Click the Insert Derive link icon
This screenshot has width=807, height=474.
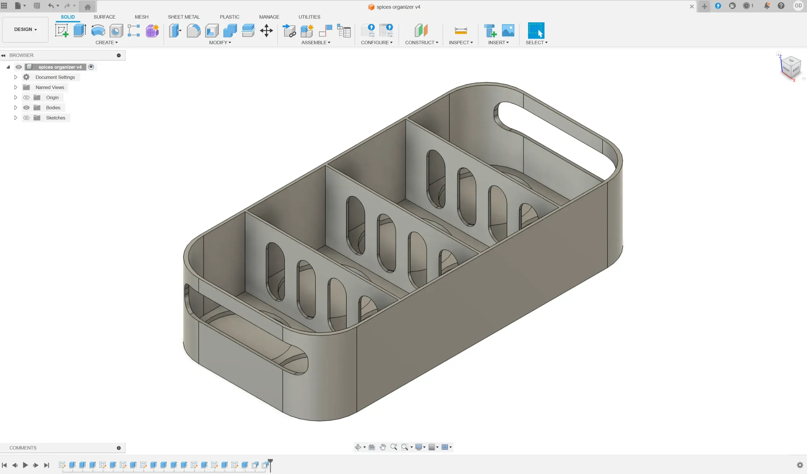click(x=289, y=31)
